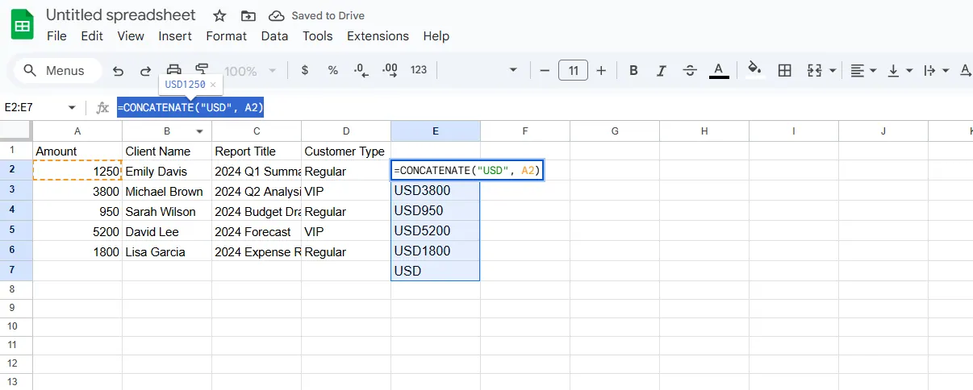Open the Format menu
The width and height of the screenshot is (973, 390).
pos(226,36)
